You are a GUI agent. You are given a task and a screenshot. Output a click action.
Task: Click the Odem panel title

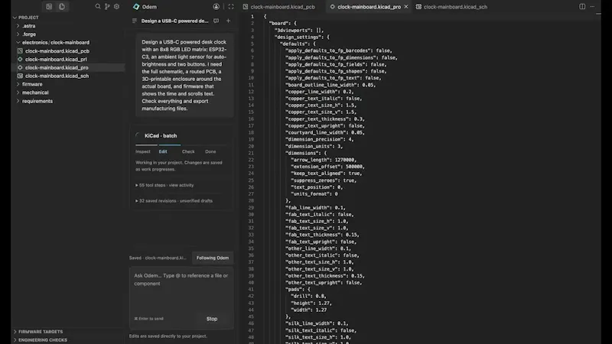point(149,7)
